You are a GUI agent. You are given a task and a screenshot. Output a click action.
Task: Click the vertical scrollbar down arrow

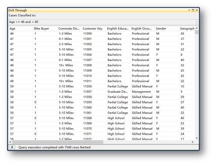point(197,138)
